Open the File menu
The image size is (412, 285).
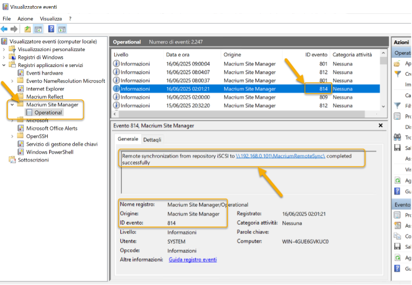[7, 18]
